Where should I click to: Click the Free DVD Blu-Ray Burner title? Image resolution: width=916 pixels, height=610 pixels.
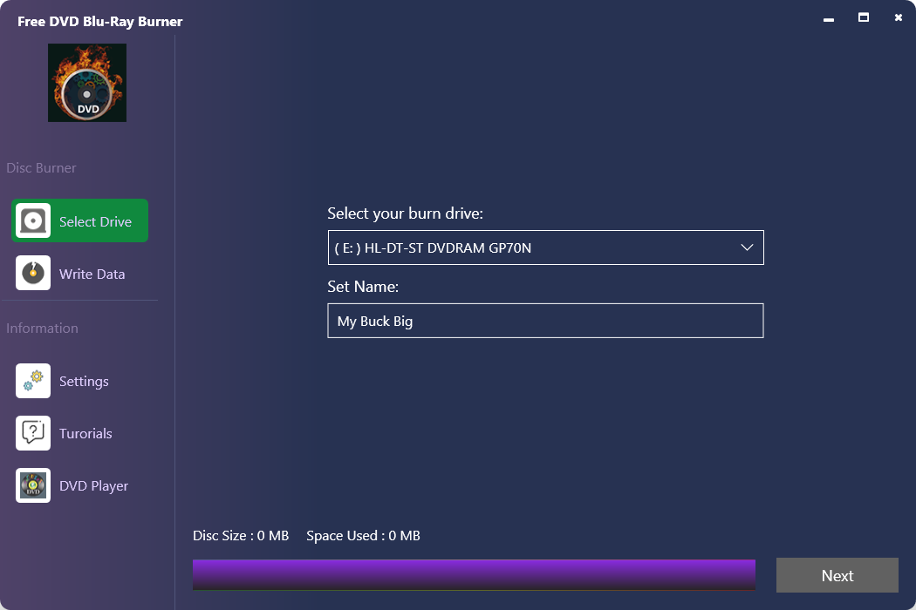coord(100,22)
